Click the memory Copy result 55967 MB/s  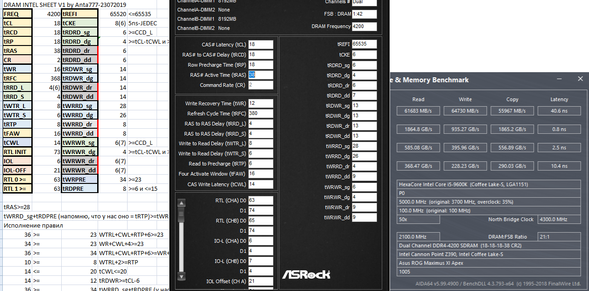512,111
